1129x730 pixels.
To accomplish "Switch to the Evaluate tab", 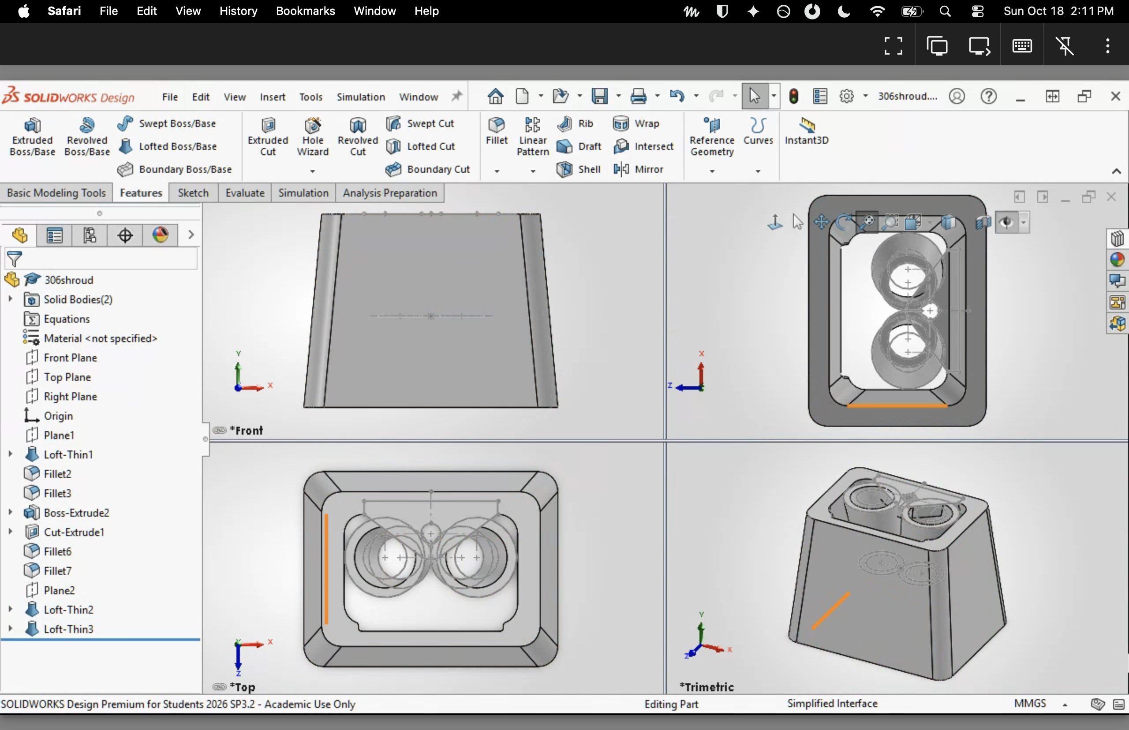I will pos(245,193).
